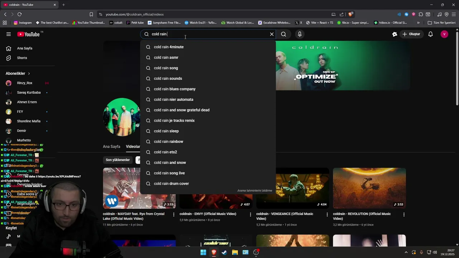Open a new browser tab

(x=63, y=5)
